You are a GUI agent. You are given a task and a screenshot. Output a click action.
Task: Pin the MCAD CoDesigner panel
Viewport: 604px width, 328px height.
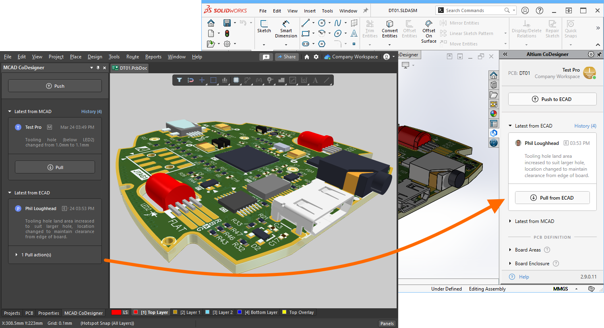point(97,68)
